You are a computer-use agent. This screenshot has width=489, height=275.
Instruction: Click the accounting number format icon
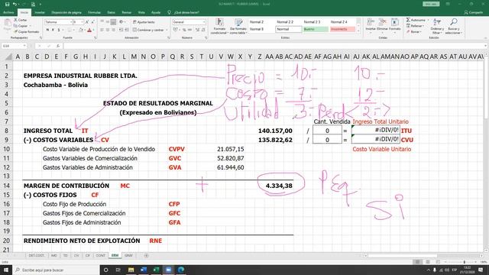176,30
